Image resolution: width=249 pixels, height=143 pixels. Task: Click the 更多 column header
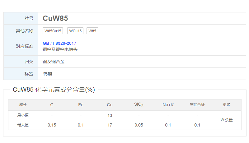(x=227, y=105)
